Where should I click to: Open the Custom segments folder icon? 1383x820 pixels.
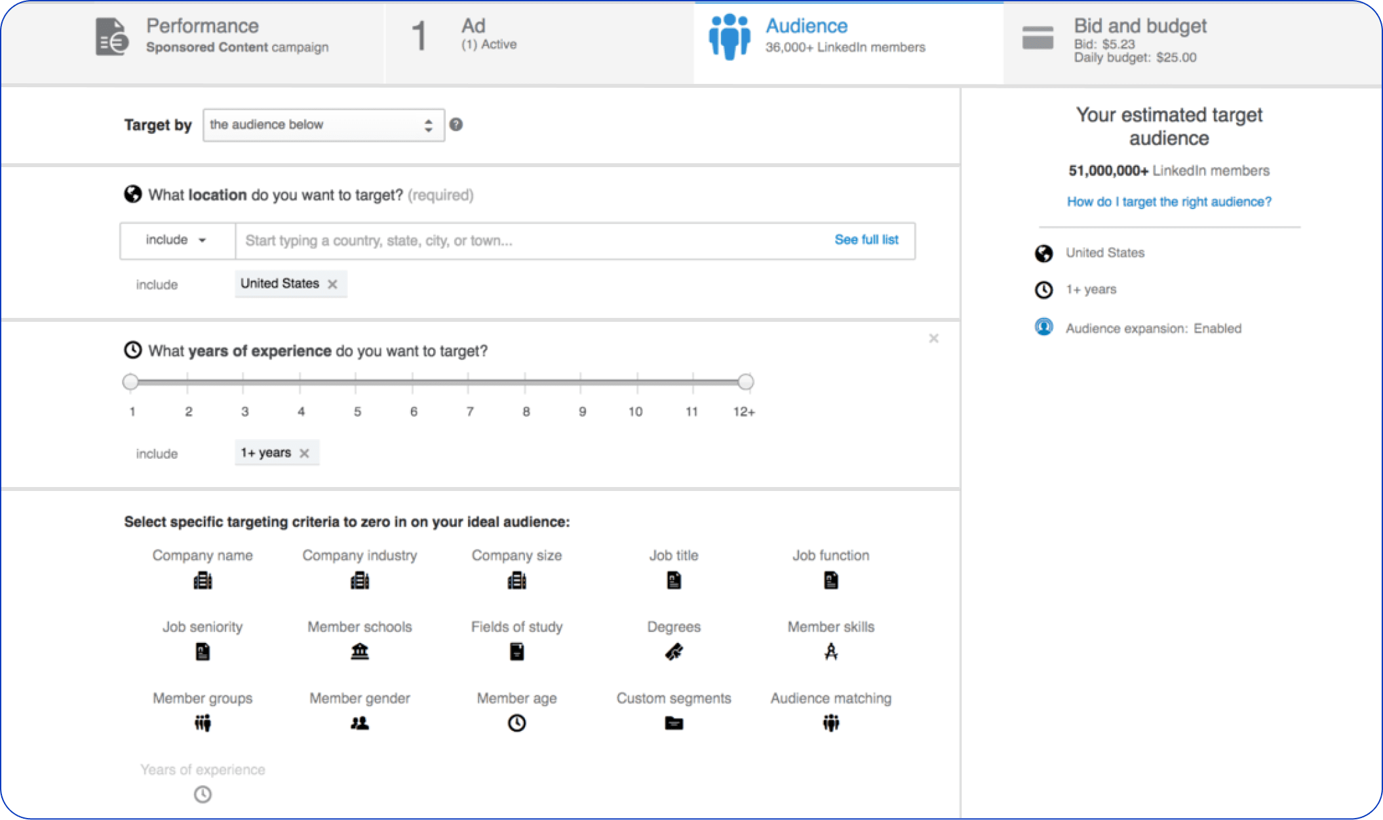pos(673,723)
